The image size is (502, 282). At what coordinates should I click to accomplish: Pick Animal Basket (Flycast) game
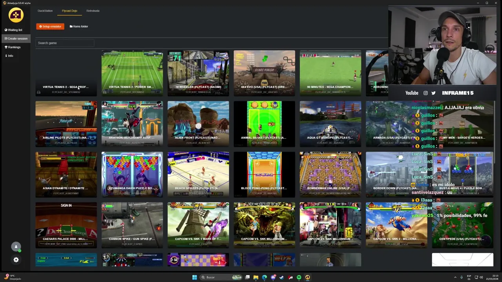(x=264, y=124)
